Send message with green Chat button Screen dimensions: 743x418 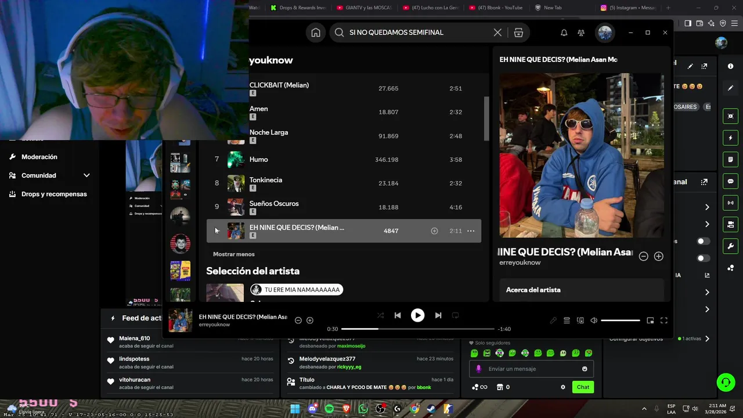(583, 387)
